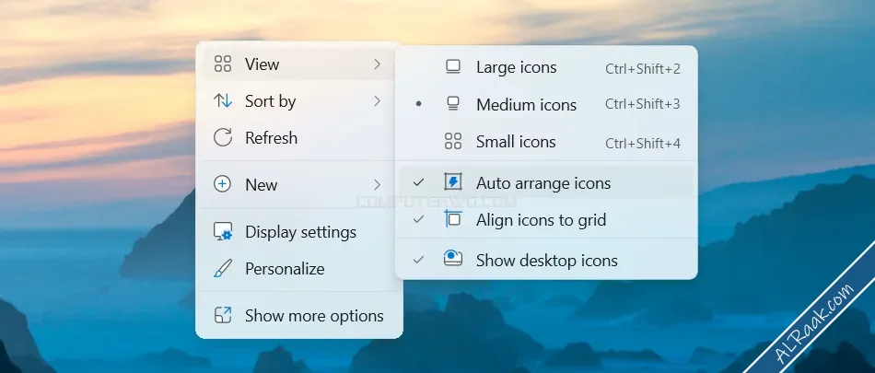The image size is (875, 373).
Task: Click the Show desktop icons label
Action: pos(547,261)
